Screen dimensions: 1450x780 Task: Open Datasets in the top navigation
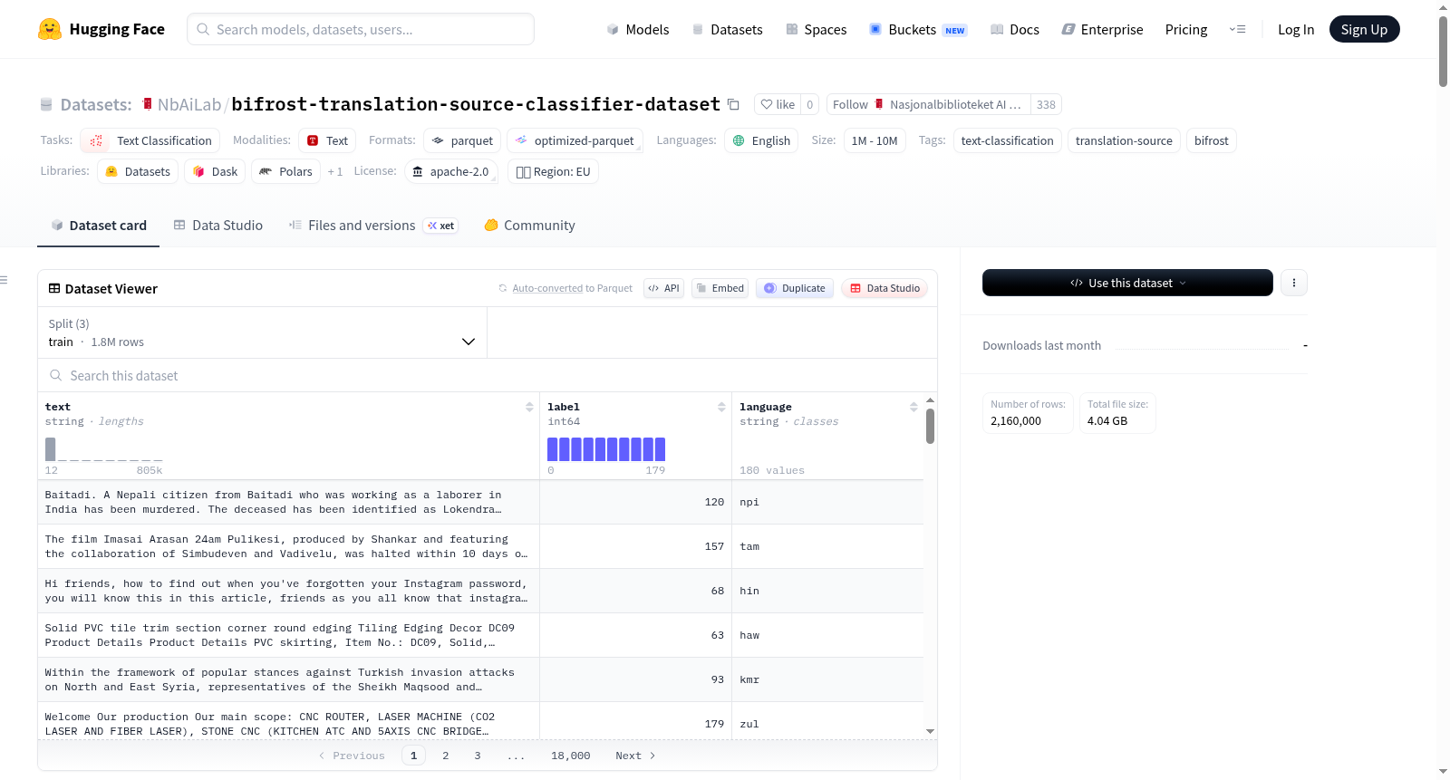point(727,29)
